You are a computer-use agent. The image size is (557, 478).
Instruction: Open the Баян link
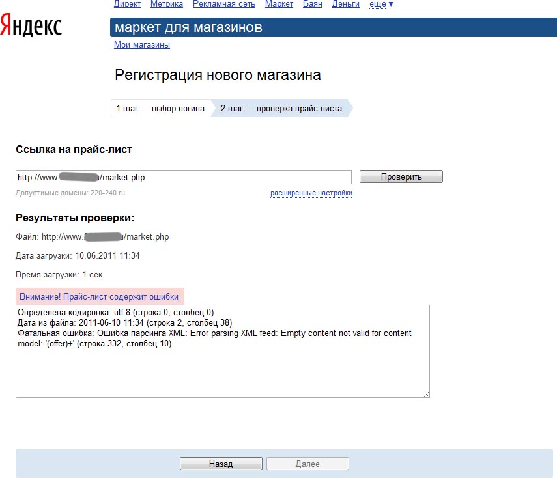click(x=313, y=4)
